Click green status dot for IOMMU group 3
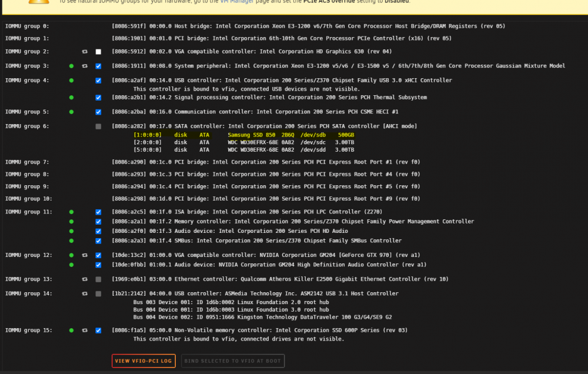Viewport: 588px width, 374px height. 71,66
